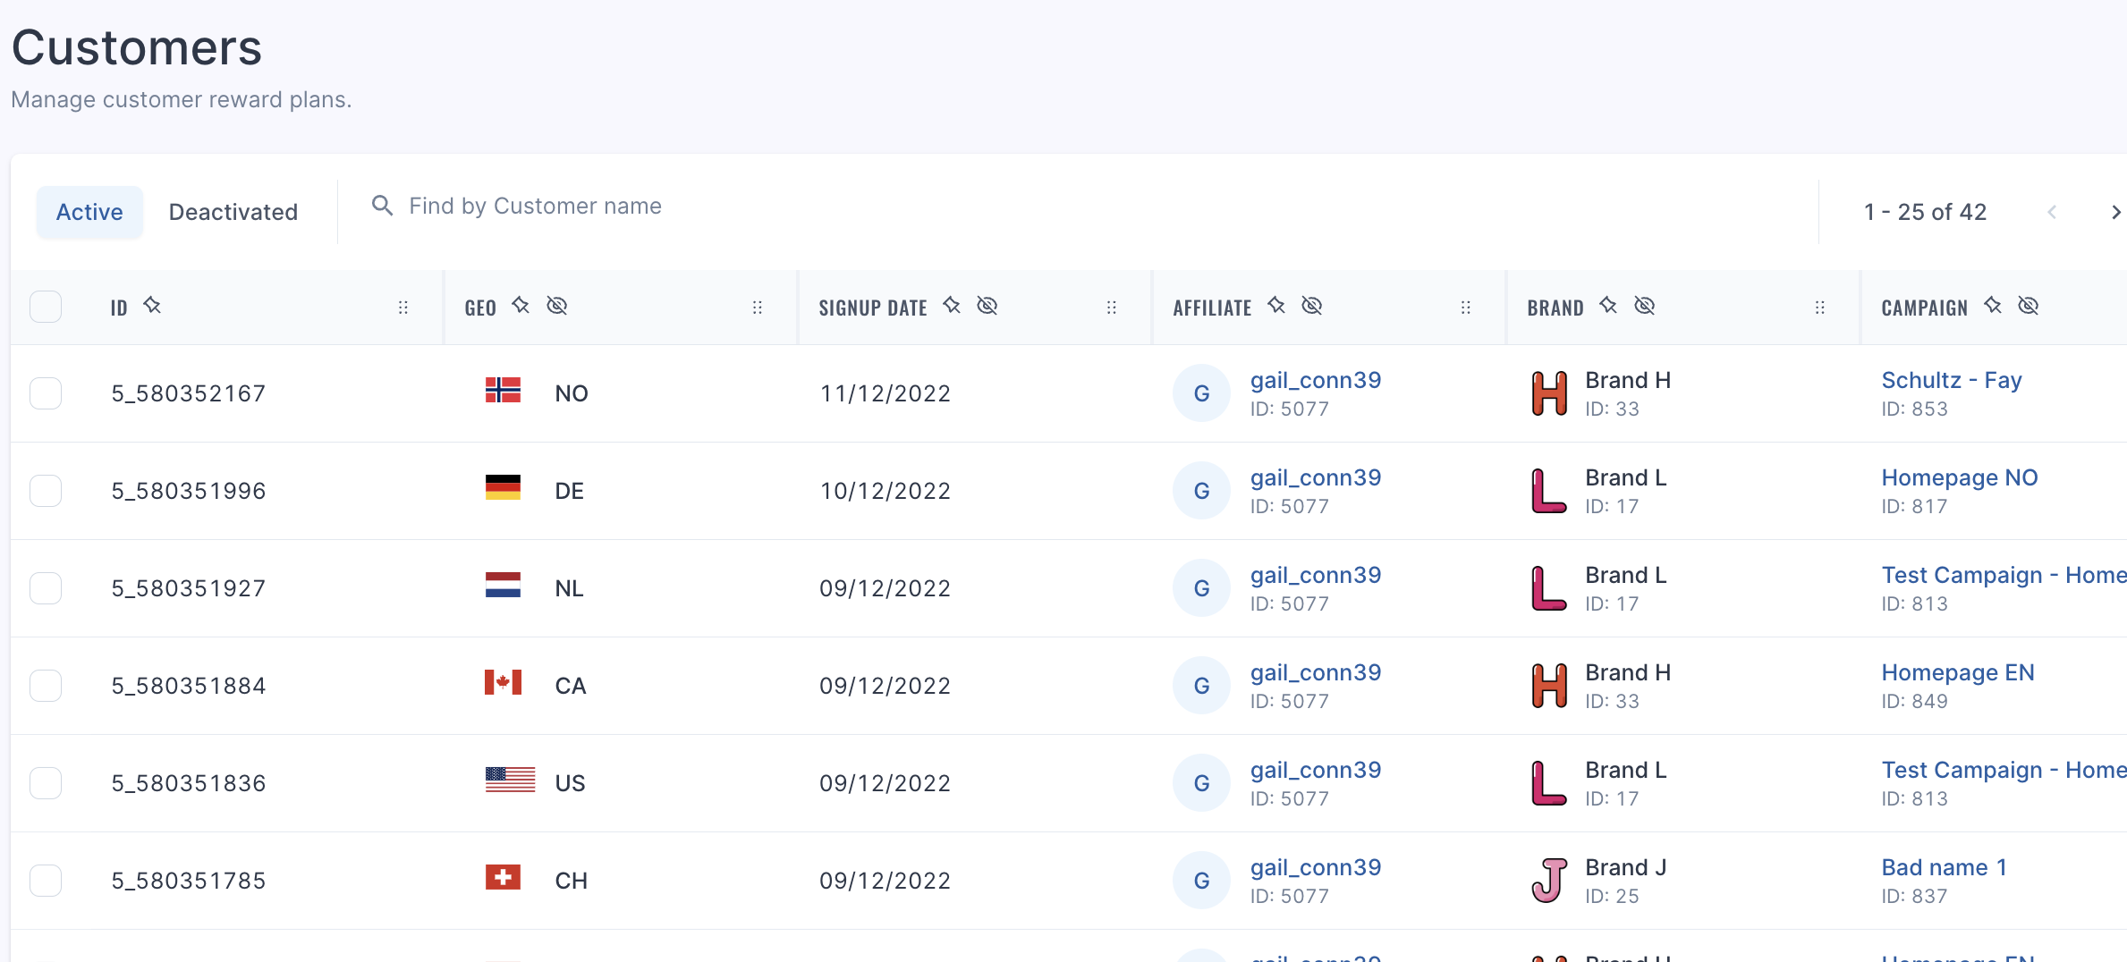This screenshot has width=2127, height=962.
Task: Select the row for customer 5_580351996
Action: [x=46, y=491]
